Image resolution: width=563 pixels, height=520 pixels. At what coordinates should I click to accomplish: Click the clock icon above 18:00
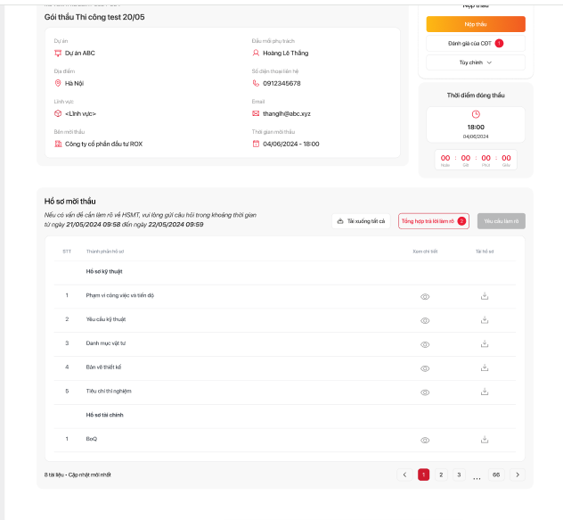click(x=476, y=114)
